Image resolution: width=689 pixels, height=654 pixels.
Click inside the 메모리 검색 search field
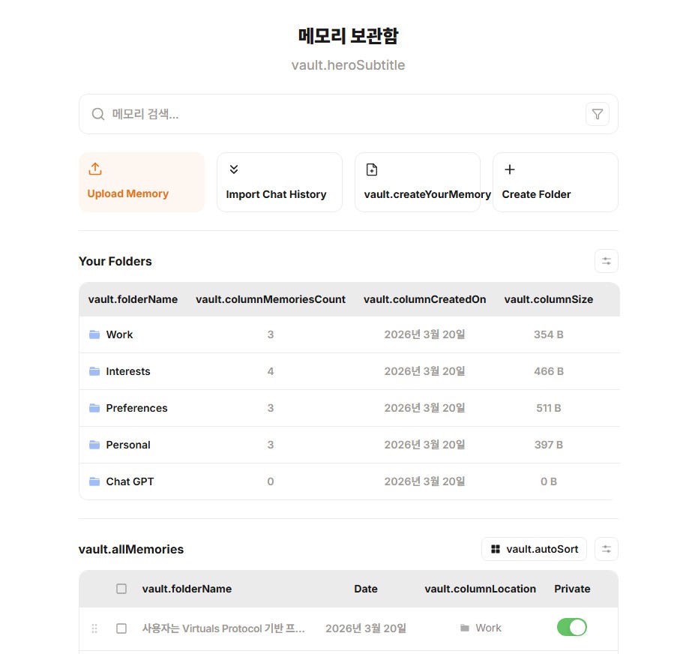[300, 114]
